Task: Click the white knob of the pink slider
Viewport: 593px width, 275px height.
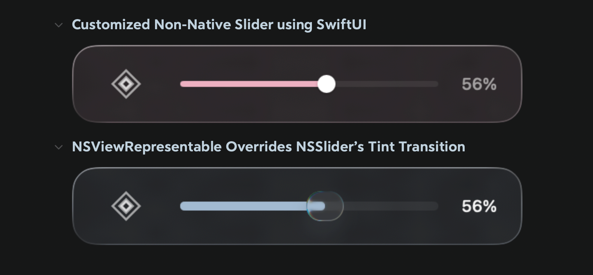Action: point(326,84)
